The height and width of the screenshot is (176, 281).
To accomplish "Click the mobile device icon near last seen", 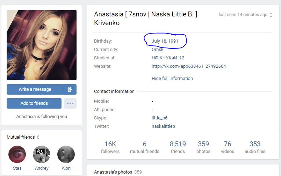I will pyautogui.click(x=271, y=15).
